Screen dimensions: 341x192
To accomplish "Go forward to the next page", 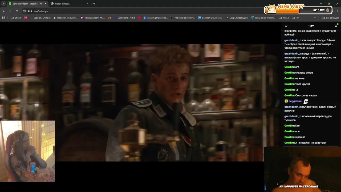I will click(10, 11).
